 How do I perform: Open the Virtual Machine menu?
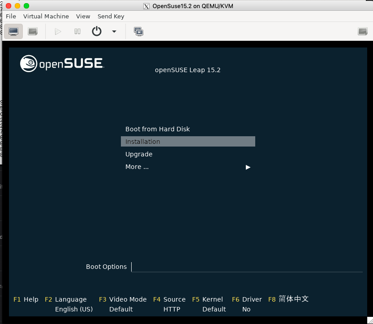[46, 16]
